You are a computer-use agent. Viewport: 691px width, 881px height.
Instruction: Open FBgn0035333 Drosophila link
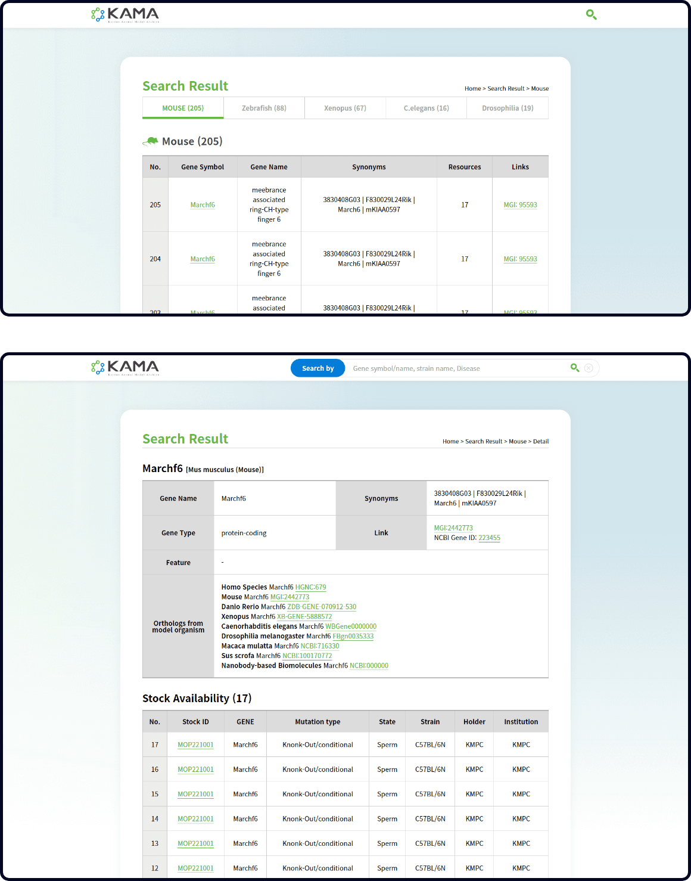point(353,636)
